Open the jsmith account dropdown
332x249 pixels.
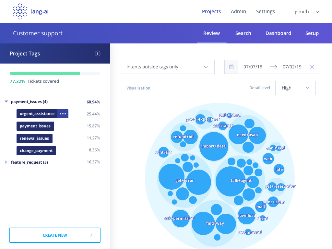click(x=306, y=11)
